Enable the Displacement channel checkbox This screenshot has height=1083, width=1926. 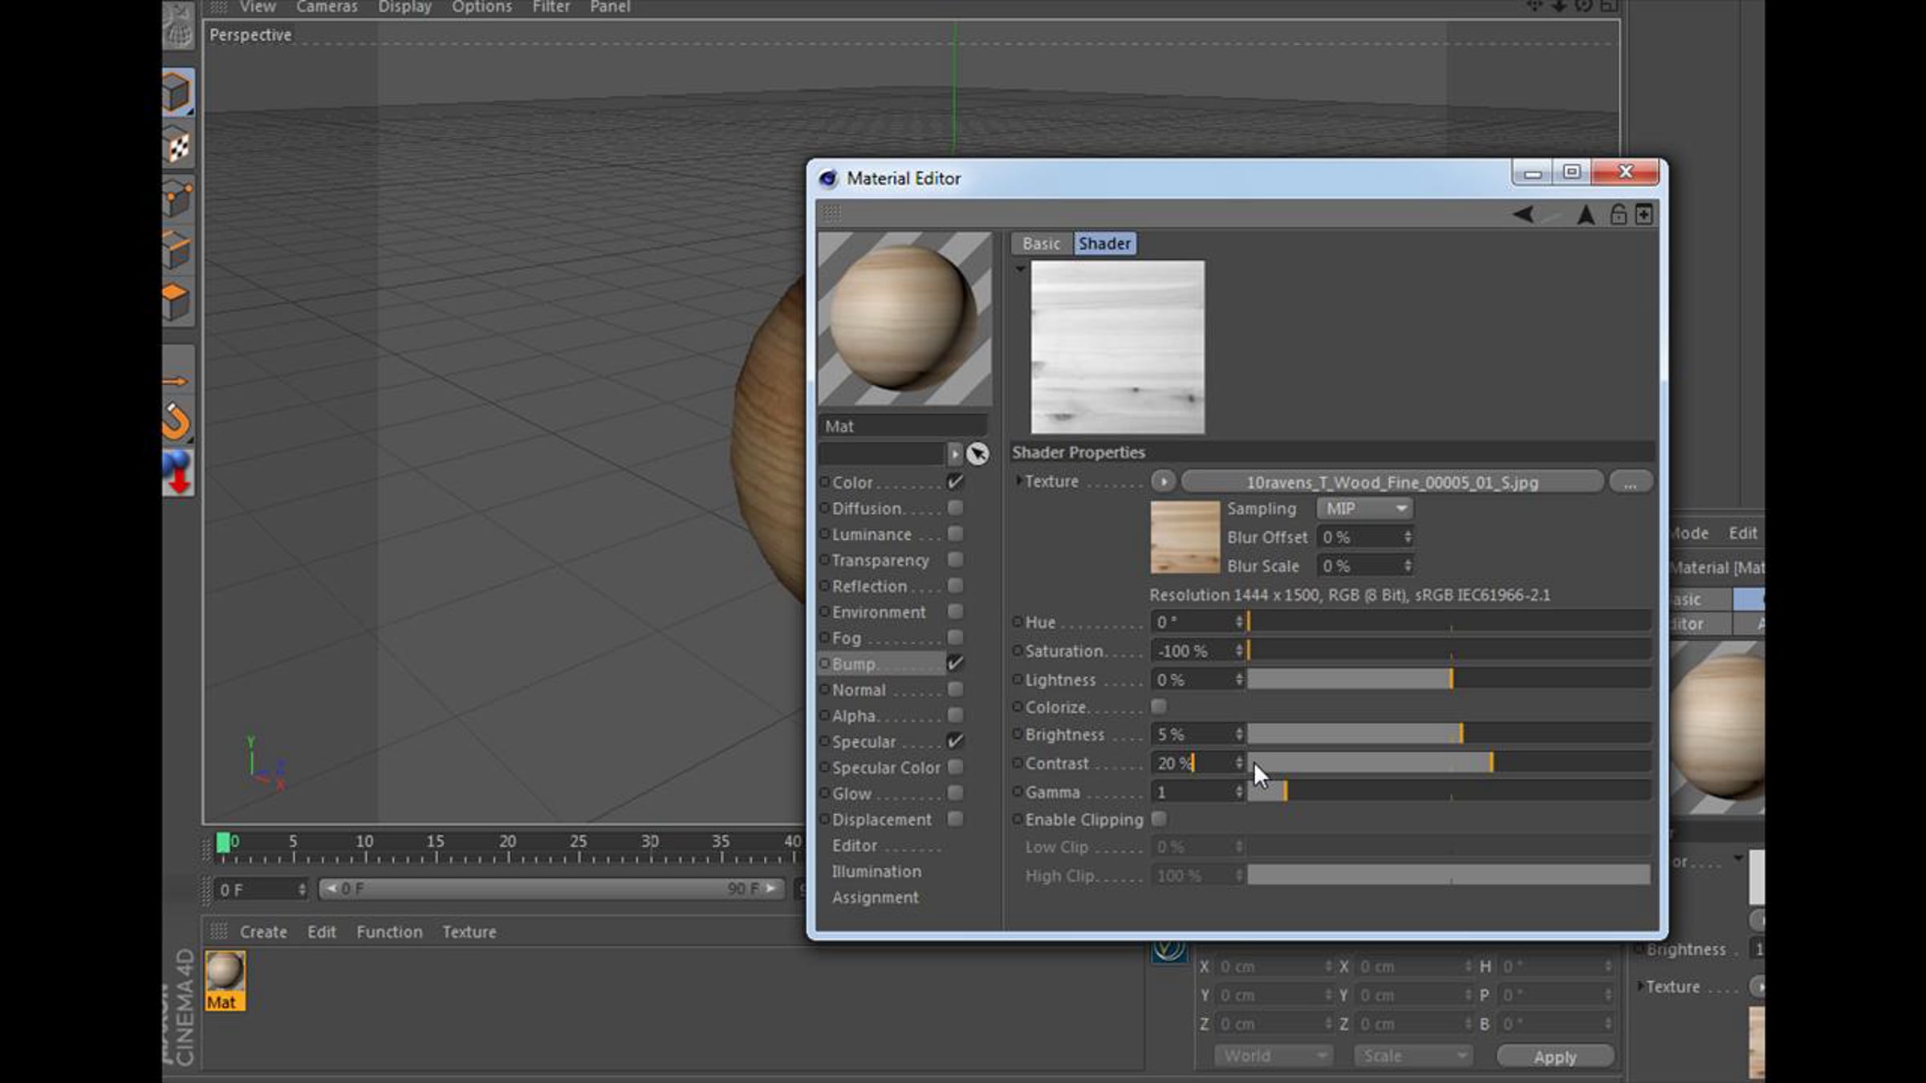[955, 819]
